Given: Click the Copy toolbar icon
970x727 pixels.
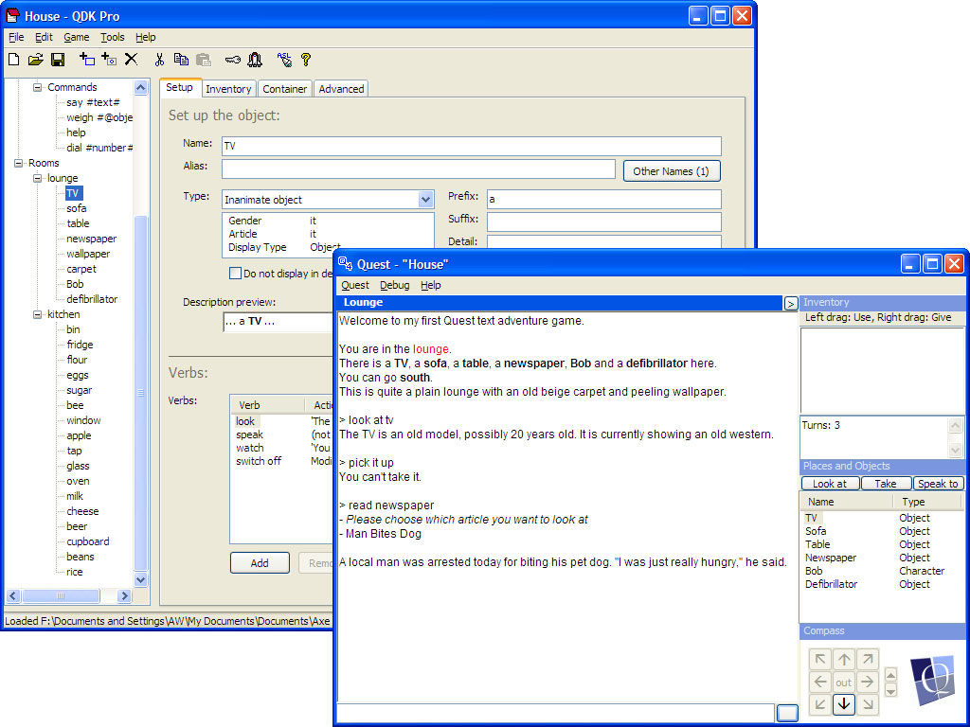Looking at the screenshot, I should click(181, 60).
